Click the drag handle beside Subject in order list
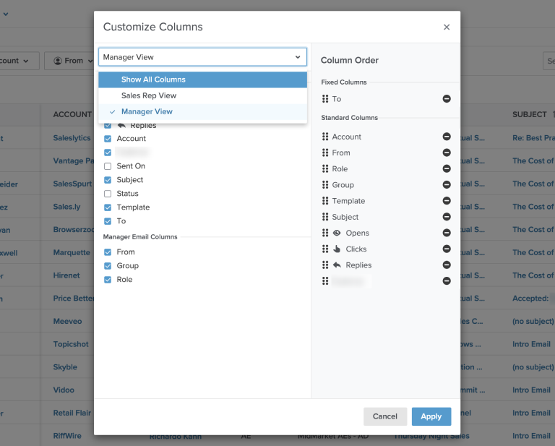This screenshot has height=446, width=555. (325, 217)
